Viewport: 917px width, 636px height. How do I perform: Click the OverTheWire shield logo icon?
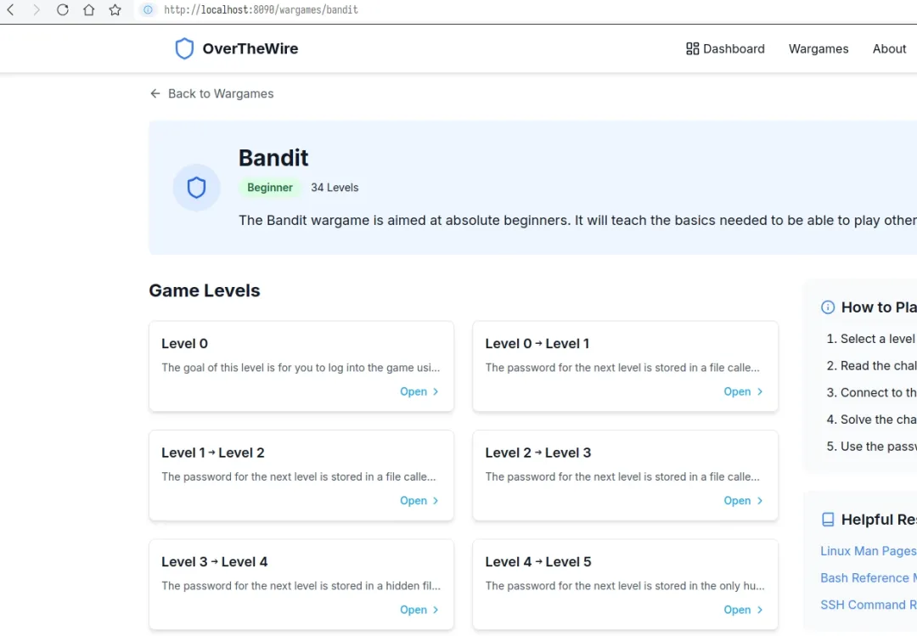click(184, 48)
